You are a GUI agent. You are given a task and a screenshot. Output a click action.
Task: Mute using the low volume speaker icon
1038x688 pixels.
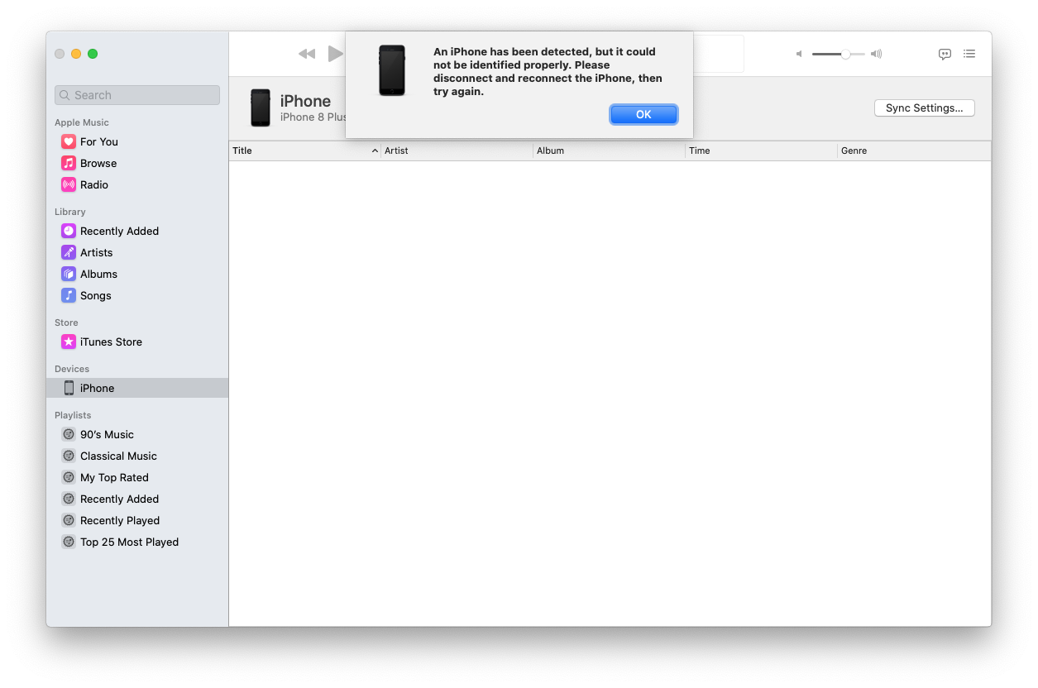click(x=799, y=54)
